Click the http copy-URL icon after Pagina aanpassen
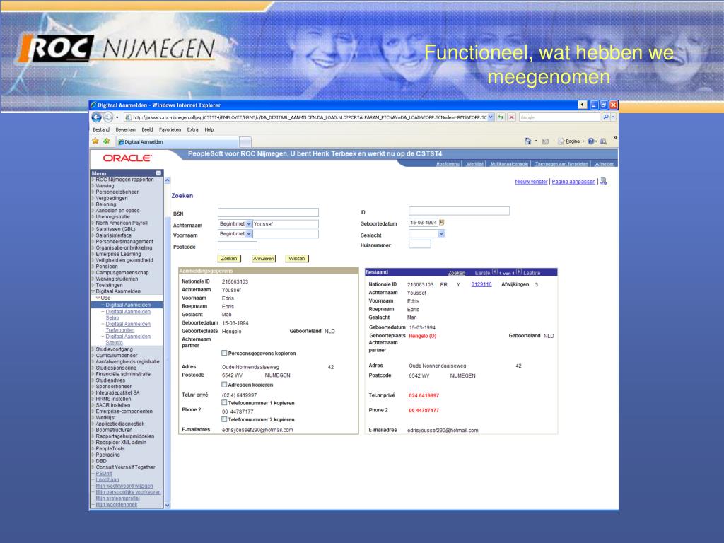This screenshot has height=543, width=724. [603, 181]
